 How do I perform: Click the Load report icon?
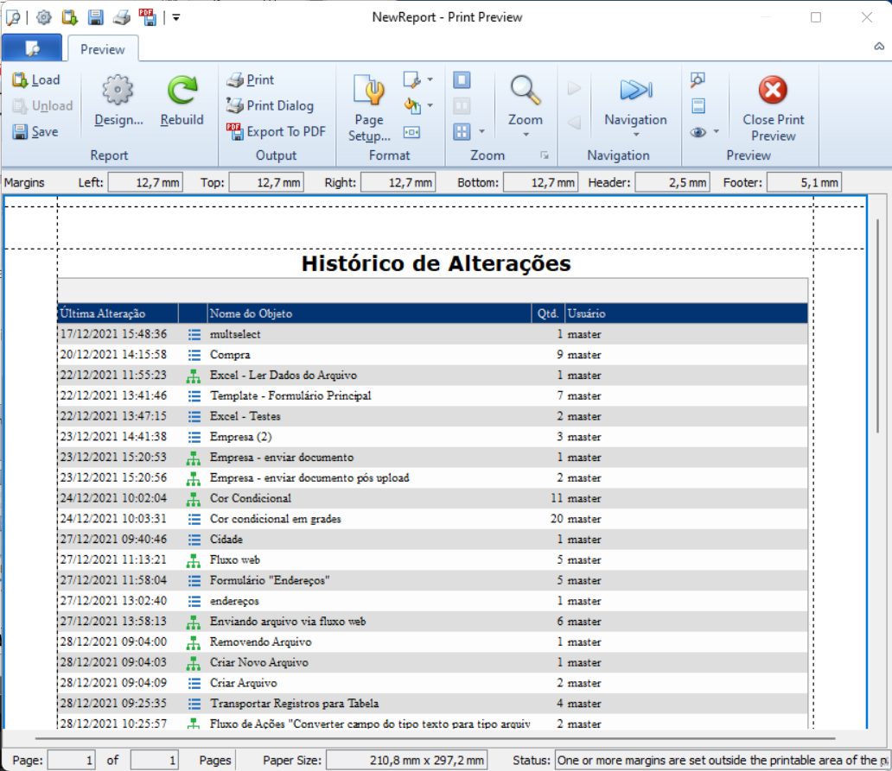coord(20,80)
